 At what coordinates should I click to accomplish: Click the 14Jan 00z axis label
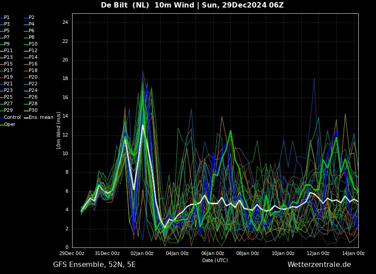(x=353, y=253)
